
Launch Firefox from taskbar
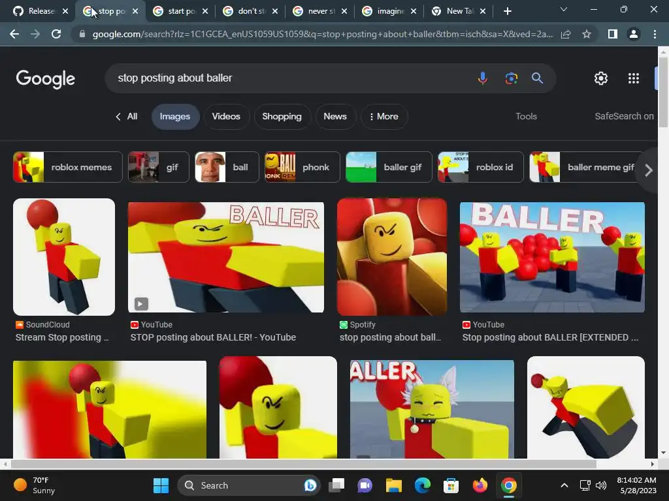(480, 485)
